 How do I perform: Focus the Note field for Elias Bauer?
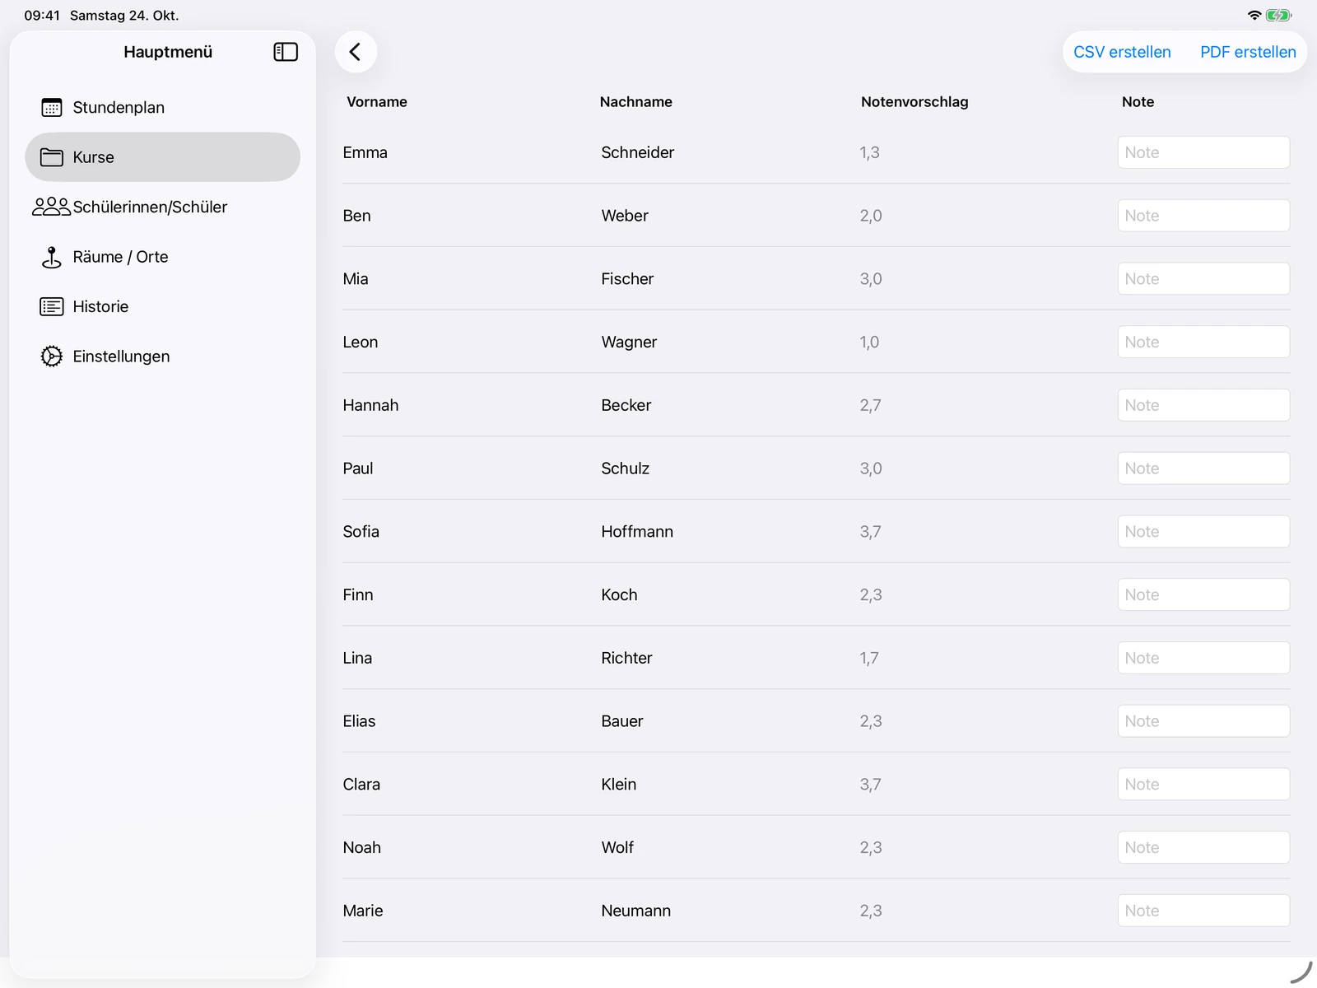[1203, 721]
